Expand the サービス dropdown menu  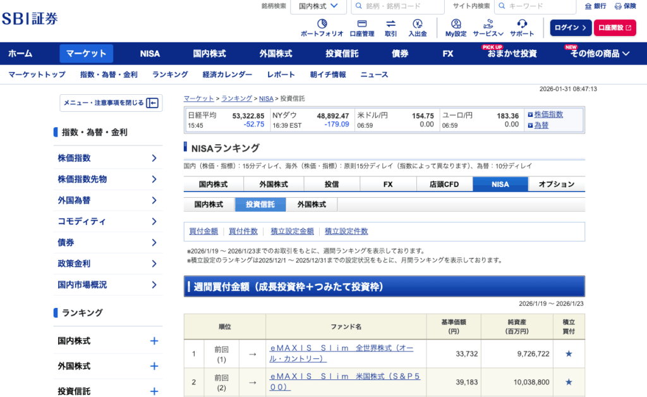[488, 28]
